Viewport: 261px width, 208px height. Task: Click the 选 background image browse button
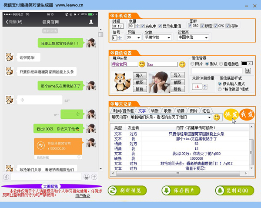click(248, 71)
